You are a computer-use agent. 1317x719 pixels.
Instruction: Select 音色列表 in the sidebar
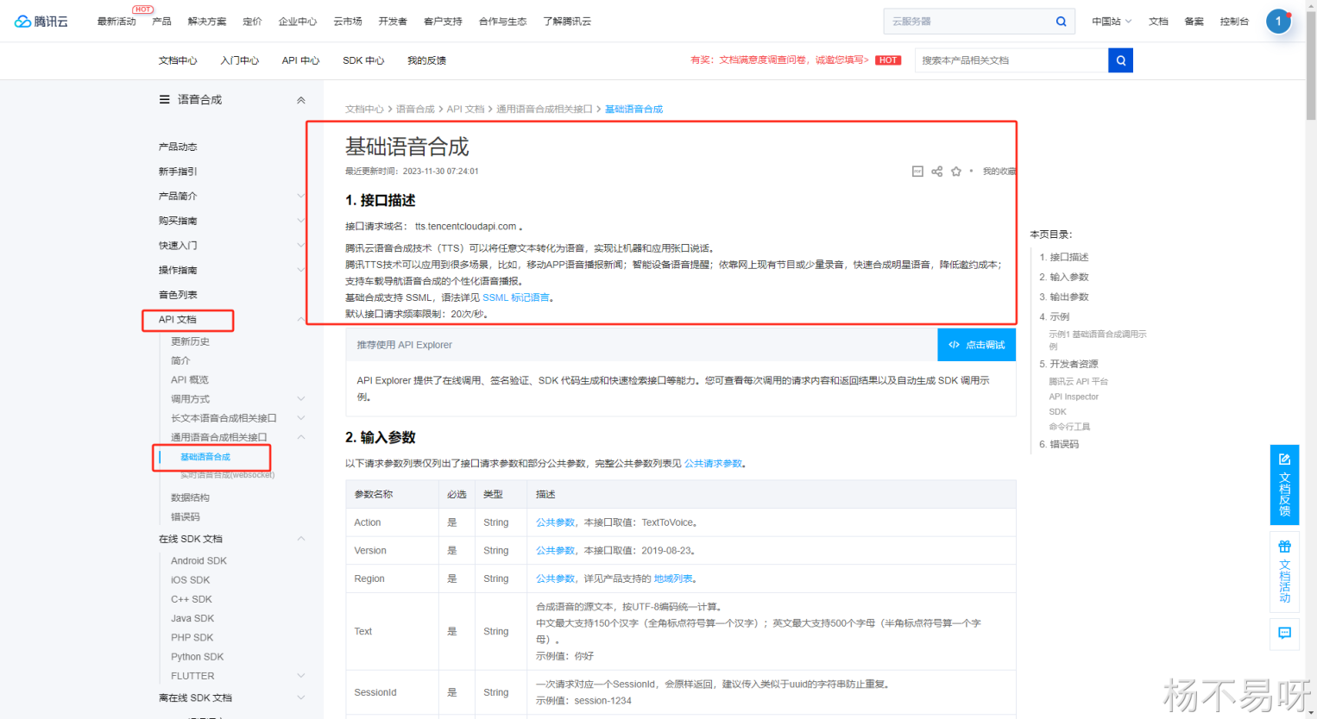pos(178,295)
